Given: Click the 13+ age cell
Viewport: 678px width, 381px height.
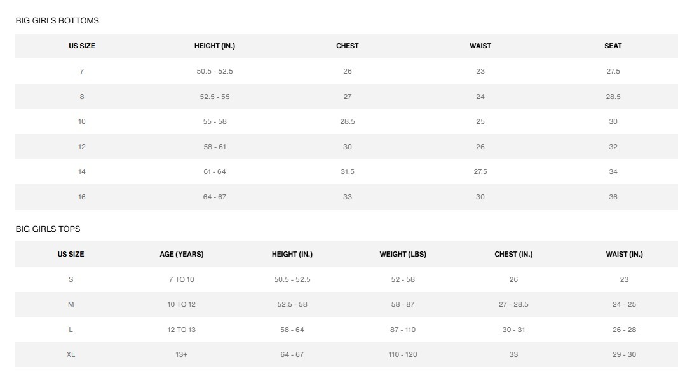Looking at the screenshot, I should point(182,354).
